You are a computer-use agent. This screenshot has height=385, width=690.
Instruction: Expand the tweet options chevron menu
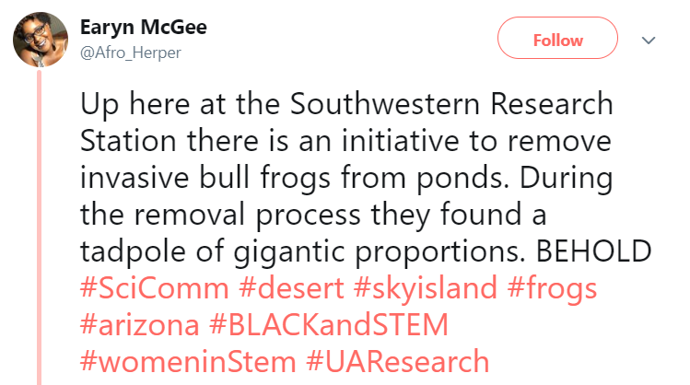pyautogui.click(x=648, y=41)
